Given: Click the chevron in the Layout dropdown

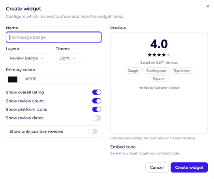Looking at the screenshot, I should pyautogui.click(x=42, y=58).
